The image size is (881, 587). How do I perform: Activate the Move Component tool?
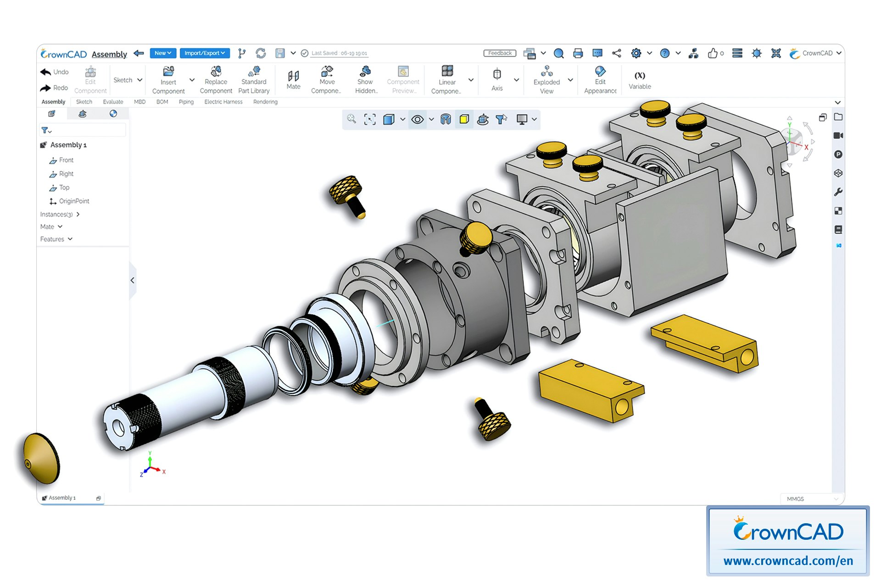[327, 79]
